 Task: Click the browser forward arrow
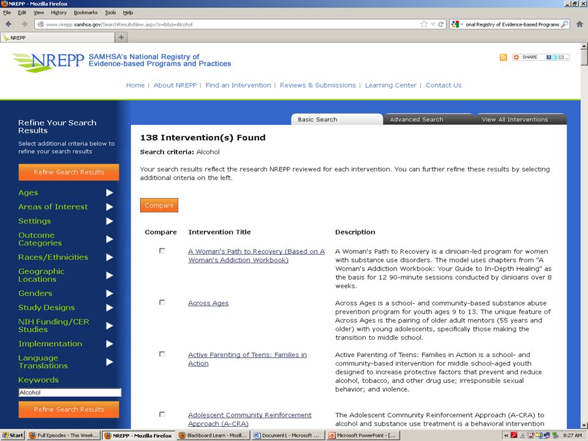24,24
